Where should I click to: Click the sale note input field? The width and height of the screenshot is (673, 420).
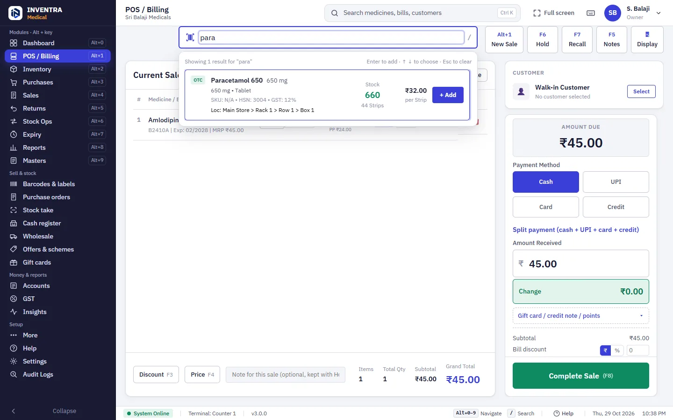pos(286,375)
